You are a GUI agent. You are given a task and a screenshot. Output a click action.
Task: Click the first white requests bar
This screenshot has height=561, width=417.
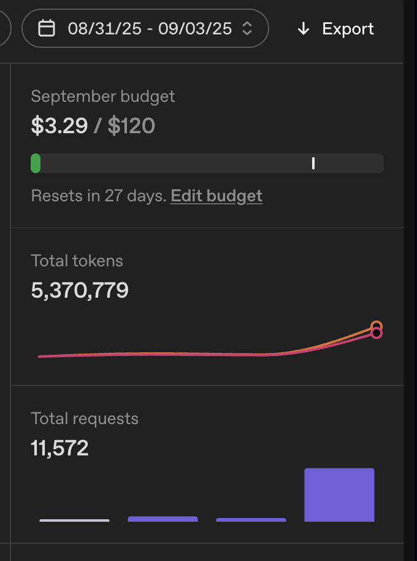[74, 520]
